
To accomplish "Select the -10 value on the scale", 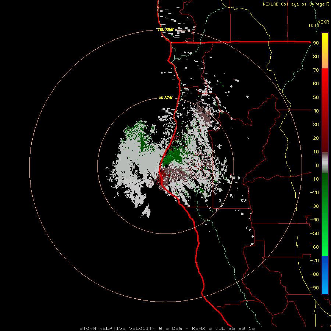I will [314, 179].
